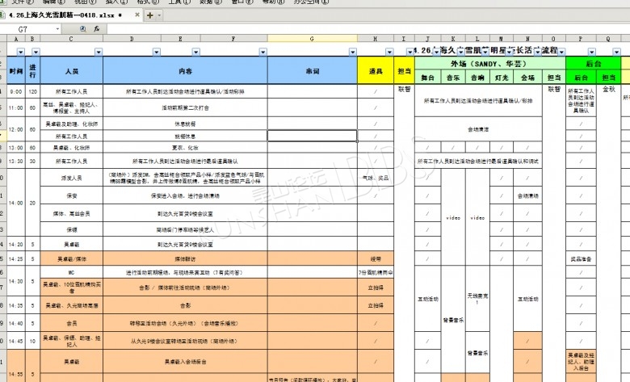The image size is (630, 382).
Task: Select column header H
Action: point(376,39)
